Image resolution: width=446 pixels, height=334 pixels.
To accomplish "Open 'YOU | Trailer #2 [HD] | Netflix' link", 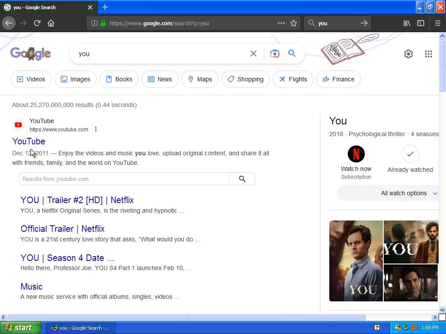I will pos(77,200).
